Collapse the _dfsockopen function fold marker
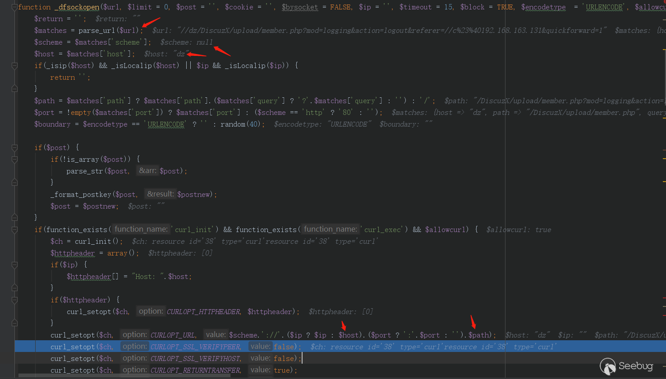 click(x=14, y=7)
